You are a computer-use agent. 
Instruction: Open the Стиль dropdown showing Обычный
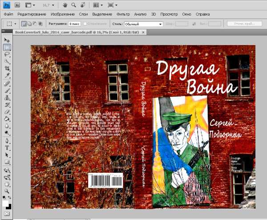pyautogui.click(x=144, y=24)
